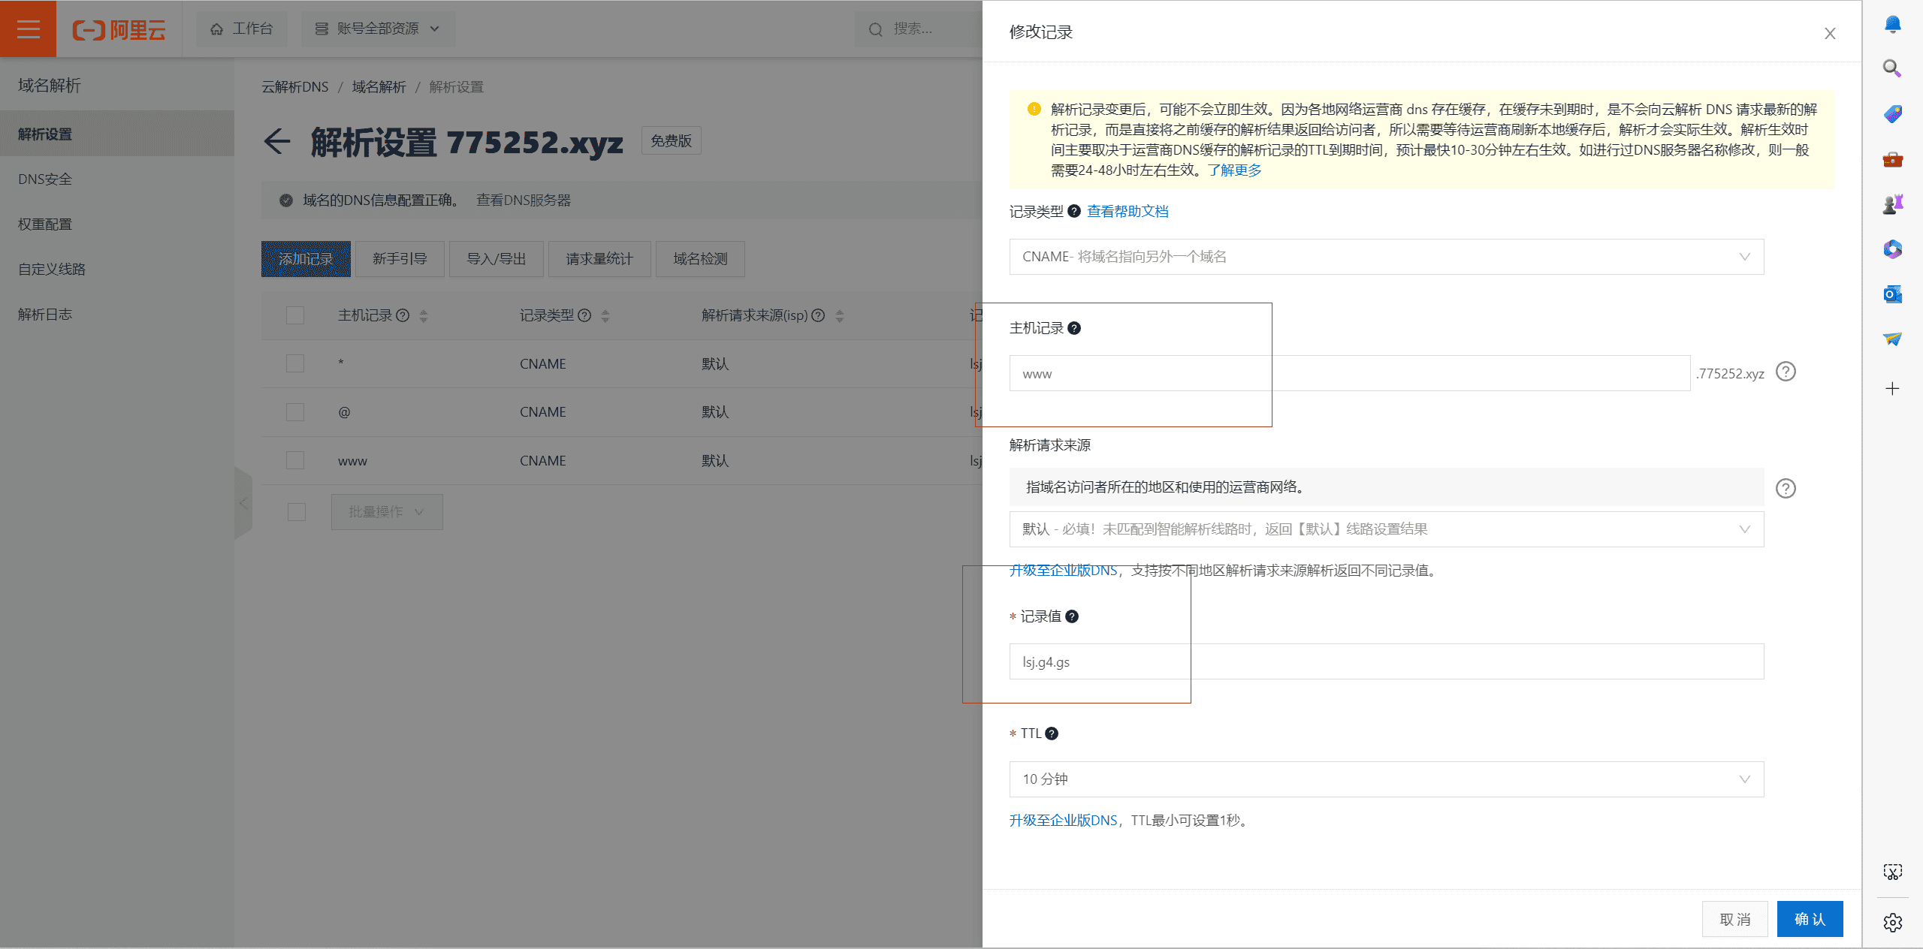Click the back arrow beside 解析设置 title
The image size is (1923, 949).
click(277, 141)
